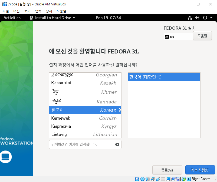Select the Kernewek Cornish language row
Image resolution: width=217 pixels, height=182 pixels.
click(85, 118)
